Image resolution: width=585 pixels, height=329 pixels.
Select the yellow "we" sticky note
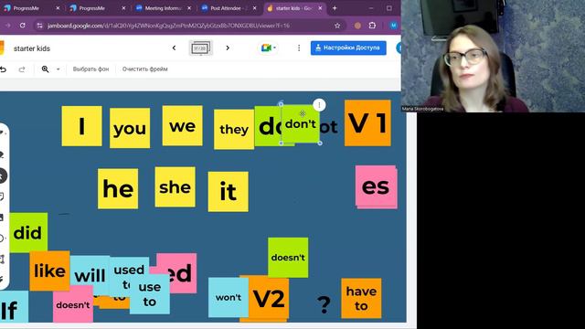point(183,125)
